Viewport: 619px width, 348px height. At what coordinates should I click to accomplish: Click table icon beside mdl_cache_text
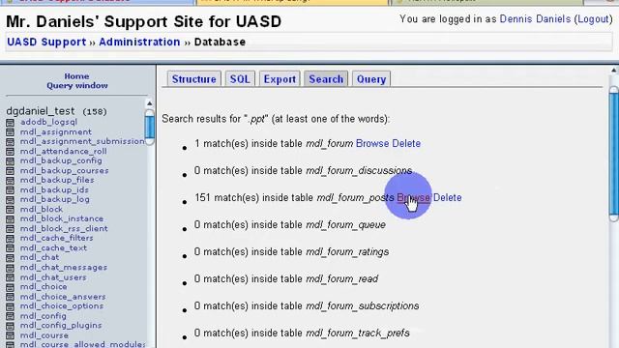pos(11,248)
